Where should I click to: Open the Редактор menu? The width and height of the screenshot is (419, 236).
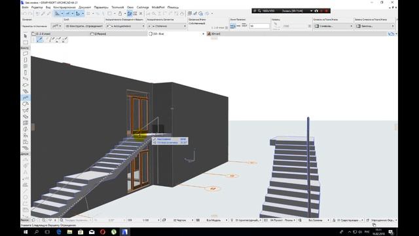pos(37,7)
